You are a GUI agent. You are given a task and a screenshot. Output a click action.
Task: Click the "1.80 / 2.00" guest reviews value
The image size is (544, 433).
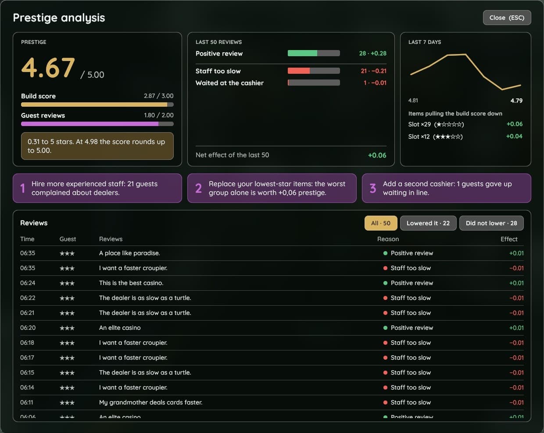(159, 115)
